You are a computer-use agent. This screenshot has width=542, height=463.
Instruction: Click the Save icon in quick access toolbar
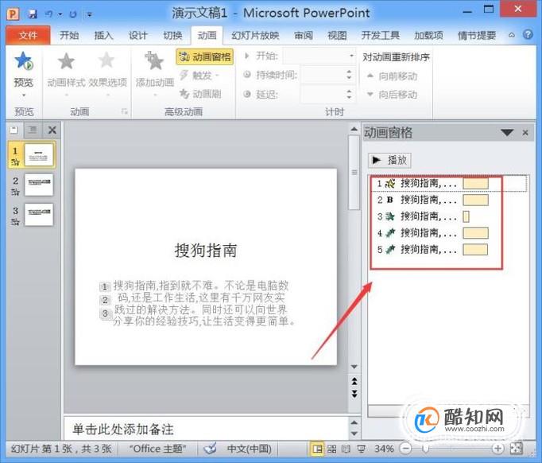pos(33,14)
